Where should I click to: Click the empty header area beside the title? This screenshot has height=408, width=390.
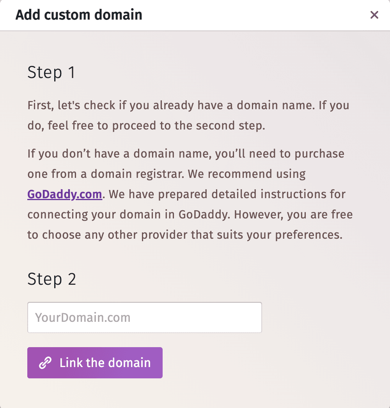[x=253, y=15]
